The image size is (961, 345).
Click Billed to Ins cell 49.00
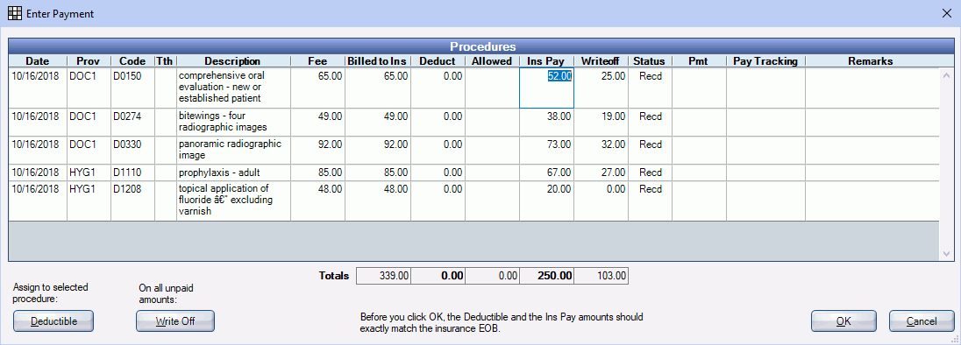click(378, 122)
